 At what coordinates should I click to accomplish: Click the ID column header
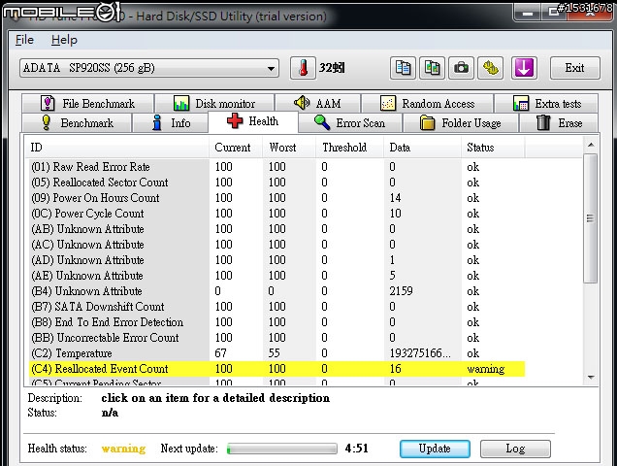[x=116, y=148]
